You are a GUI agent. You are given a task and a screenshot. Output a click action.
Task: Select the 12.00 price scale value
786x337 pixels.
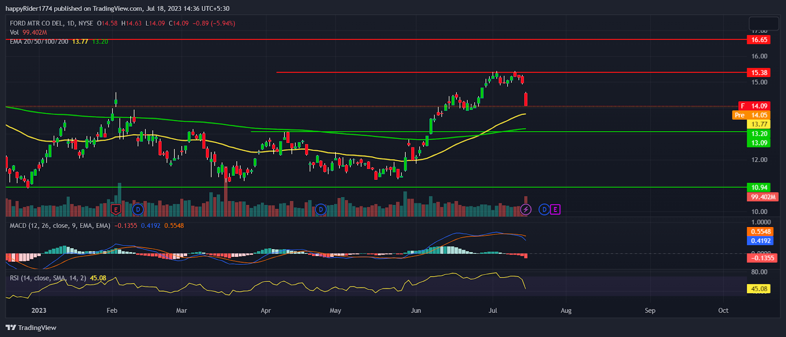point(759,160)
